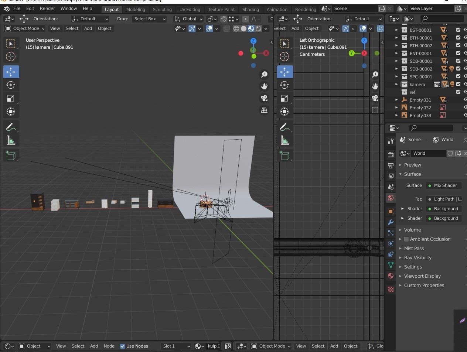Open the Object Data triangle tab
The image size is (467, 352).
click(x=391, y=265)
